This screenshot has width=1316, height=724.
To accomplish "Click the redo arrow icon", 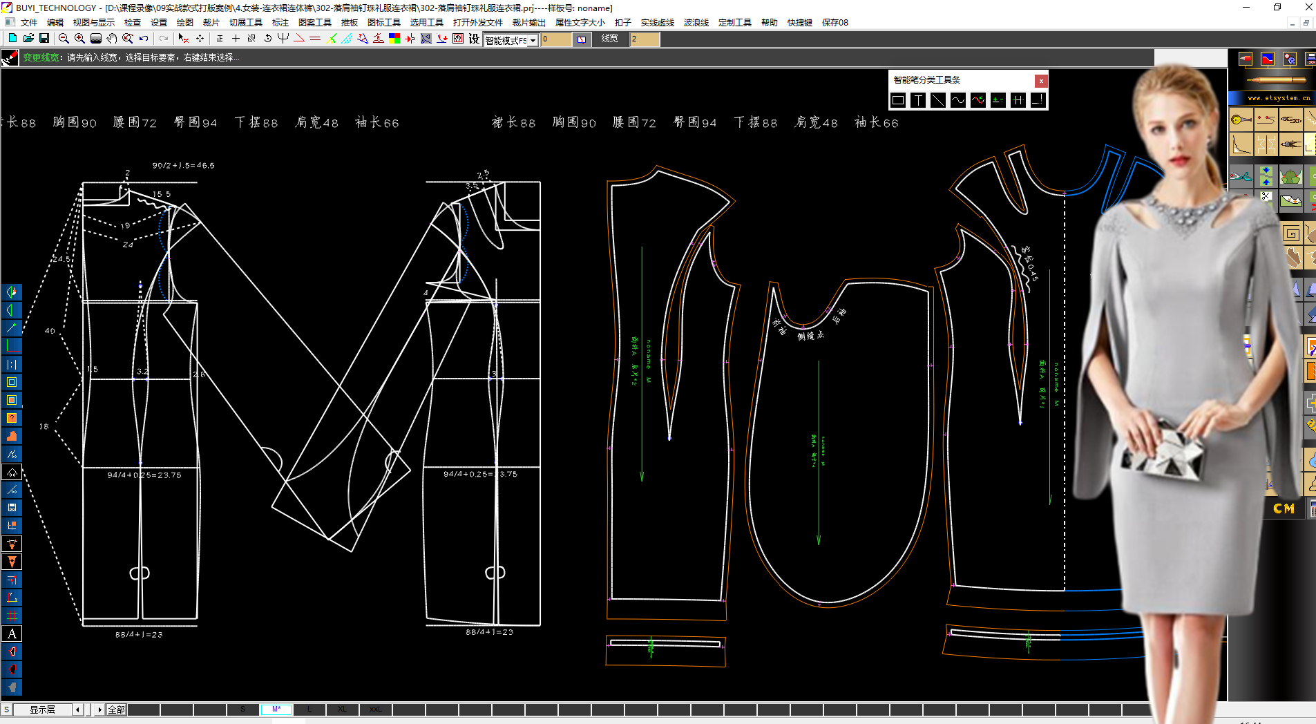I will pyautogui.click(x=164, y=39).
